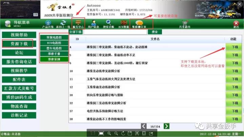Open the 导航菜单 MENU database icon
This screenshot has width=244, height=137.
pyautogui.click(x=8, y=24)
